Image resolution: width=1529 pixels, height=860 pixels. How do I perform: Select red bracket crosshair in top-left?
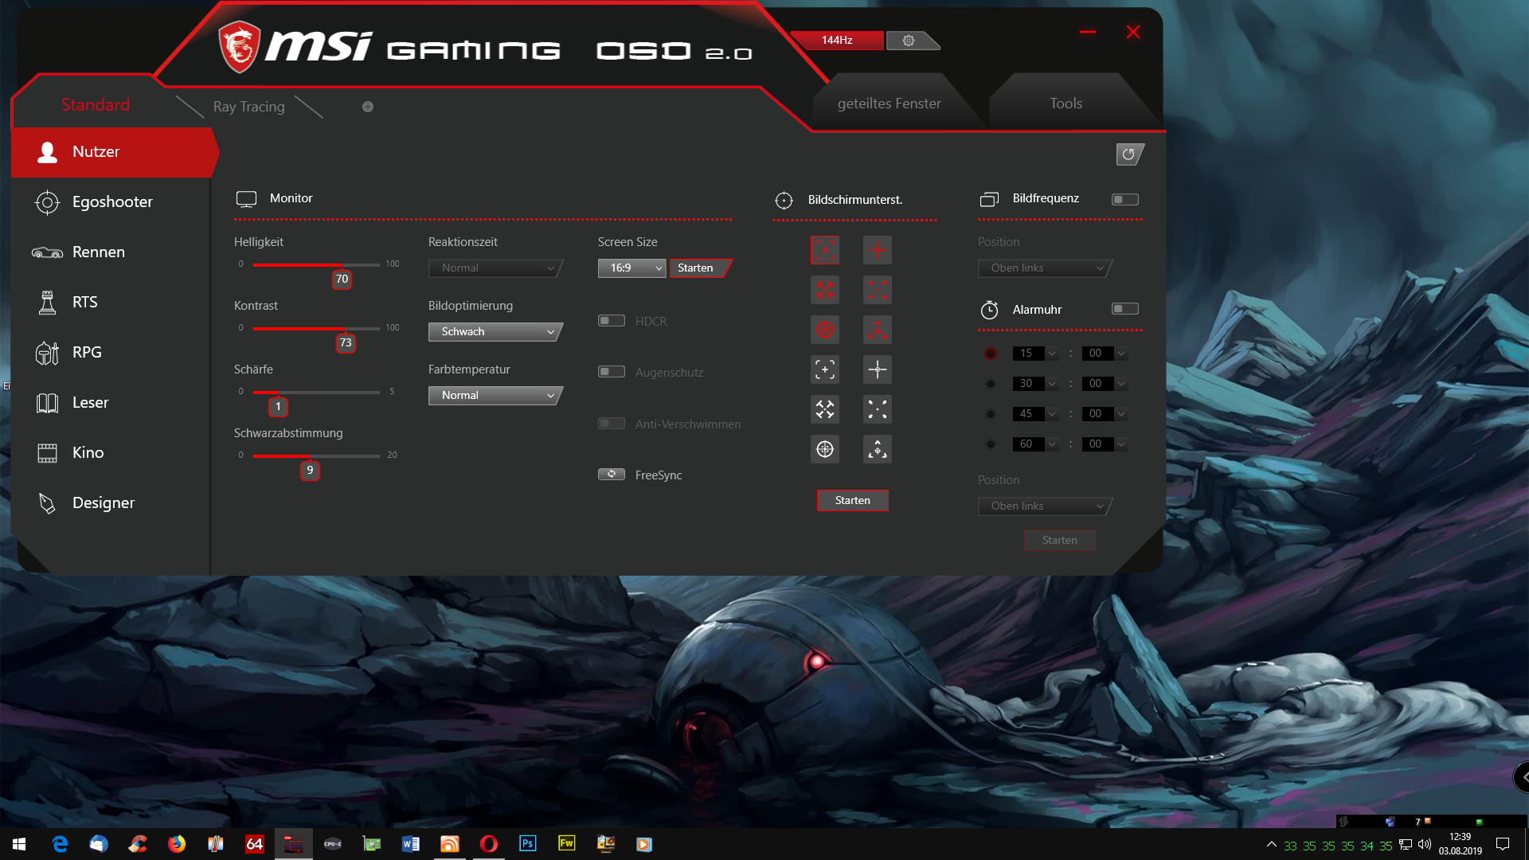(x=825, y=250)
